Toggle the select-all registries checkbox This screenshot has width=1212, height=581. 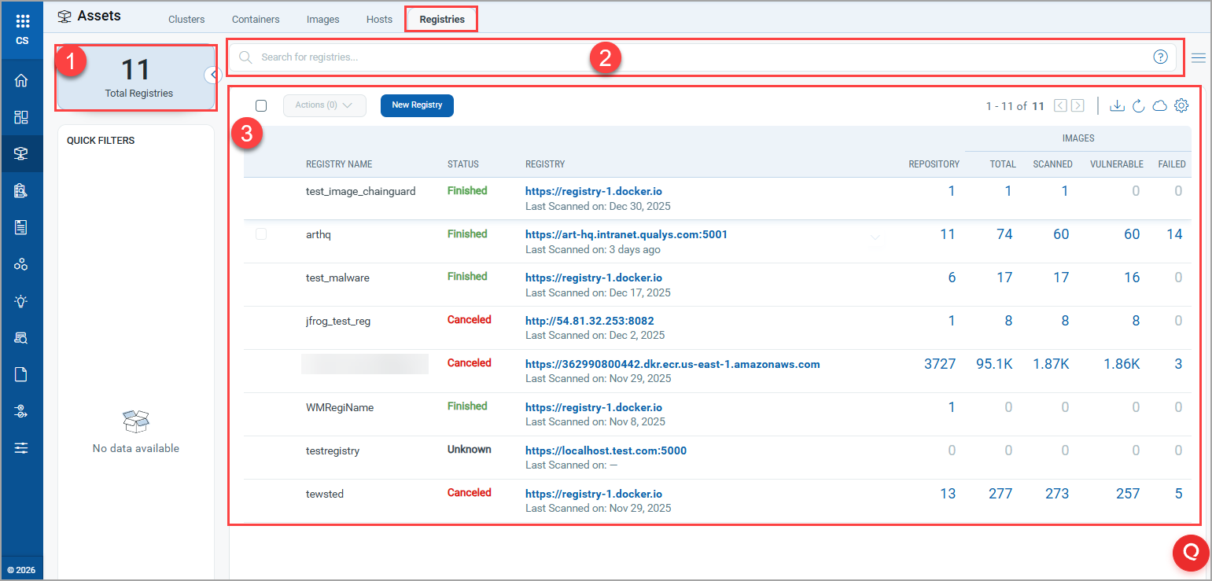[x=261, y=105]
